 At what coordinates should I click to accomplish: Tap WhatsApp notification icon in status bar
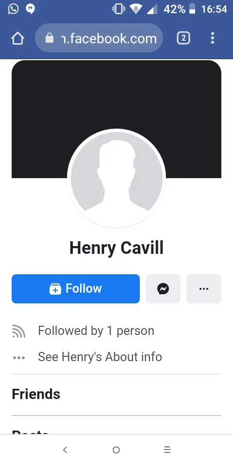coord(13,9)
